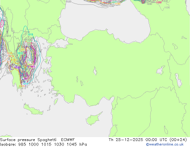Click the orange 1030 contour label

coord(117,4)
